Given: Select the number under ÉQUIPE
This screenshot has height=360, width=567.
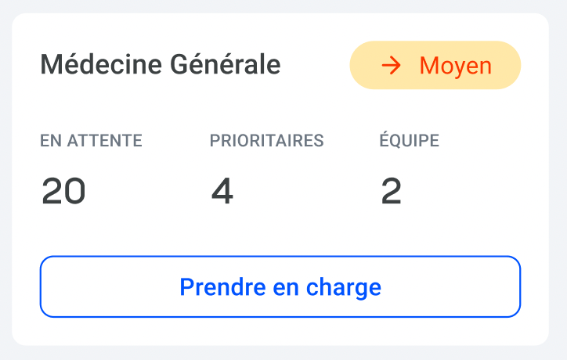Looking at the screenshot, I should [391, 192].
